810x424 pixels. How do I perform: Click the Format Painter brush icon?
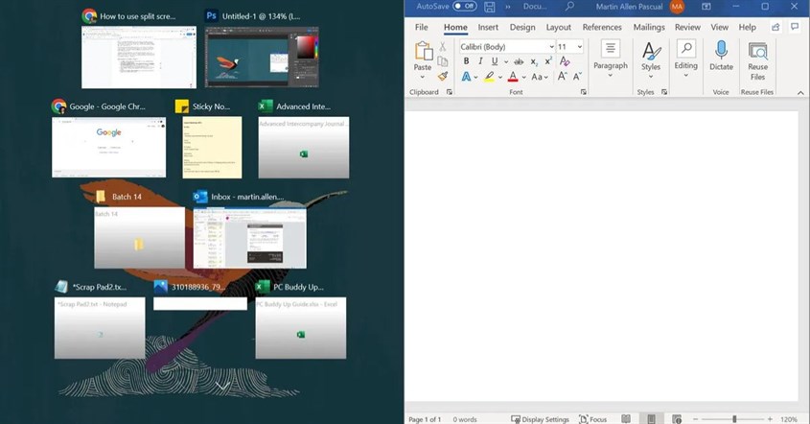[443, 77]
